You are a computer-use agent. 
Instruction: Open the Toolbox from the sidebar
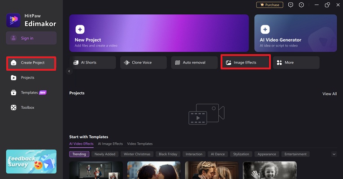[x=27, y=107]
